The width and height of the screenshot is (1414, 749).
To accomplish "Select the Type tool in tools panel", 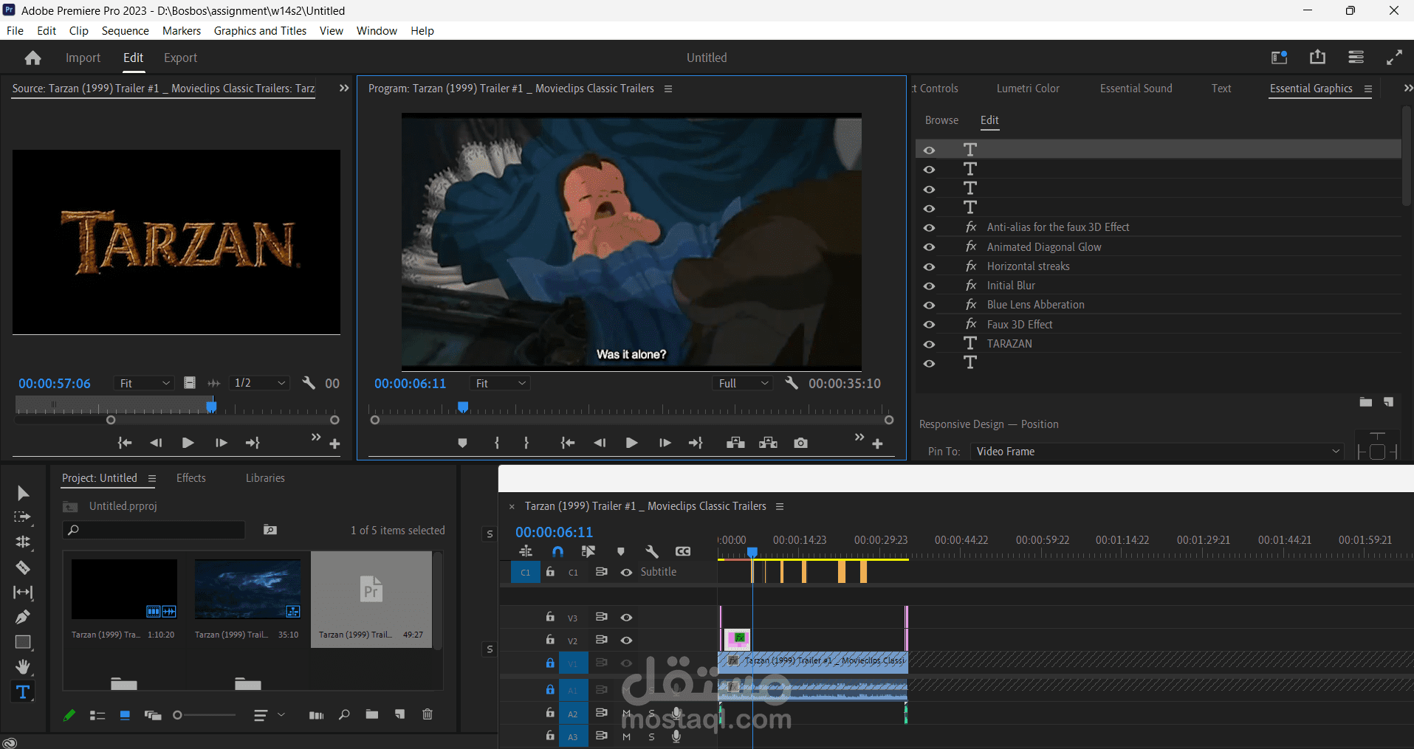I will pos(23,692).
